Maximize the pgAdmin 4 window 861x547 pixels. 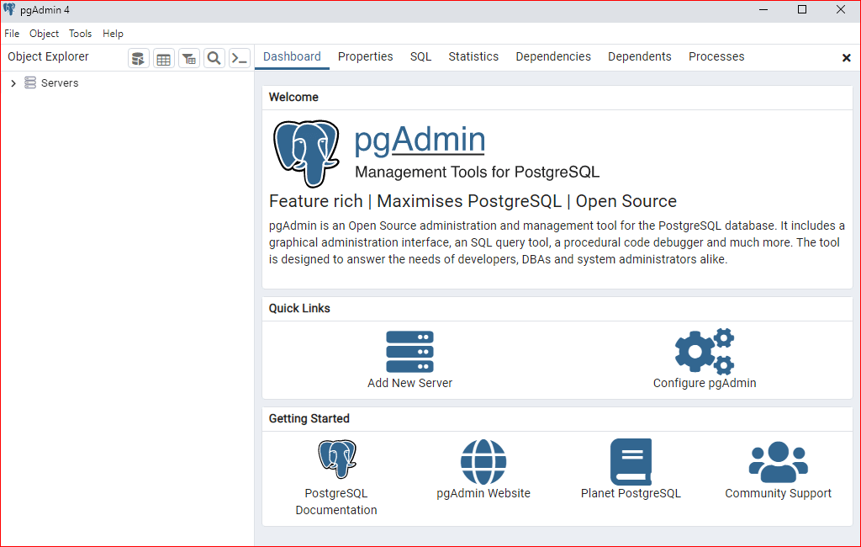click(x=802, y=9)
